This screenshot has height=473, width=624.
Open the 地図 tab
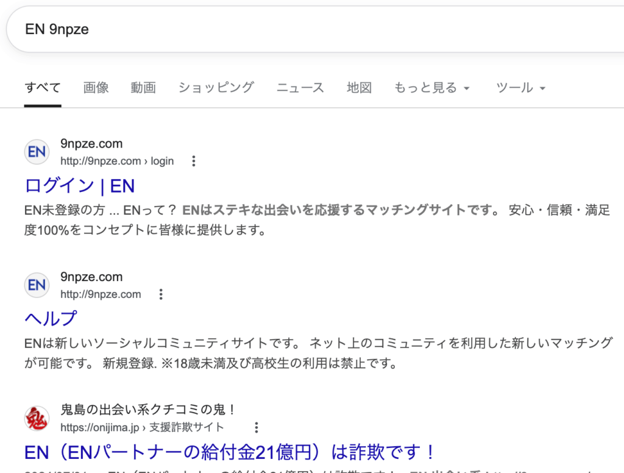point(359,88)
